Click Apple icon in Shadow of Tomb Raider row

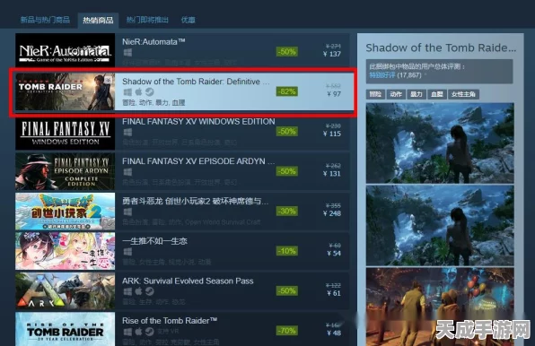point(138,92)
